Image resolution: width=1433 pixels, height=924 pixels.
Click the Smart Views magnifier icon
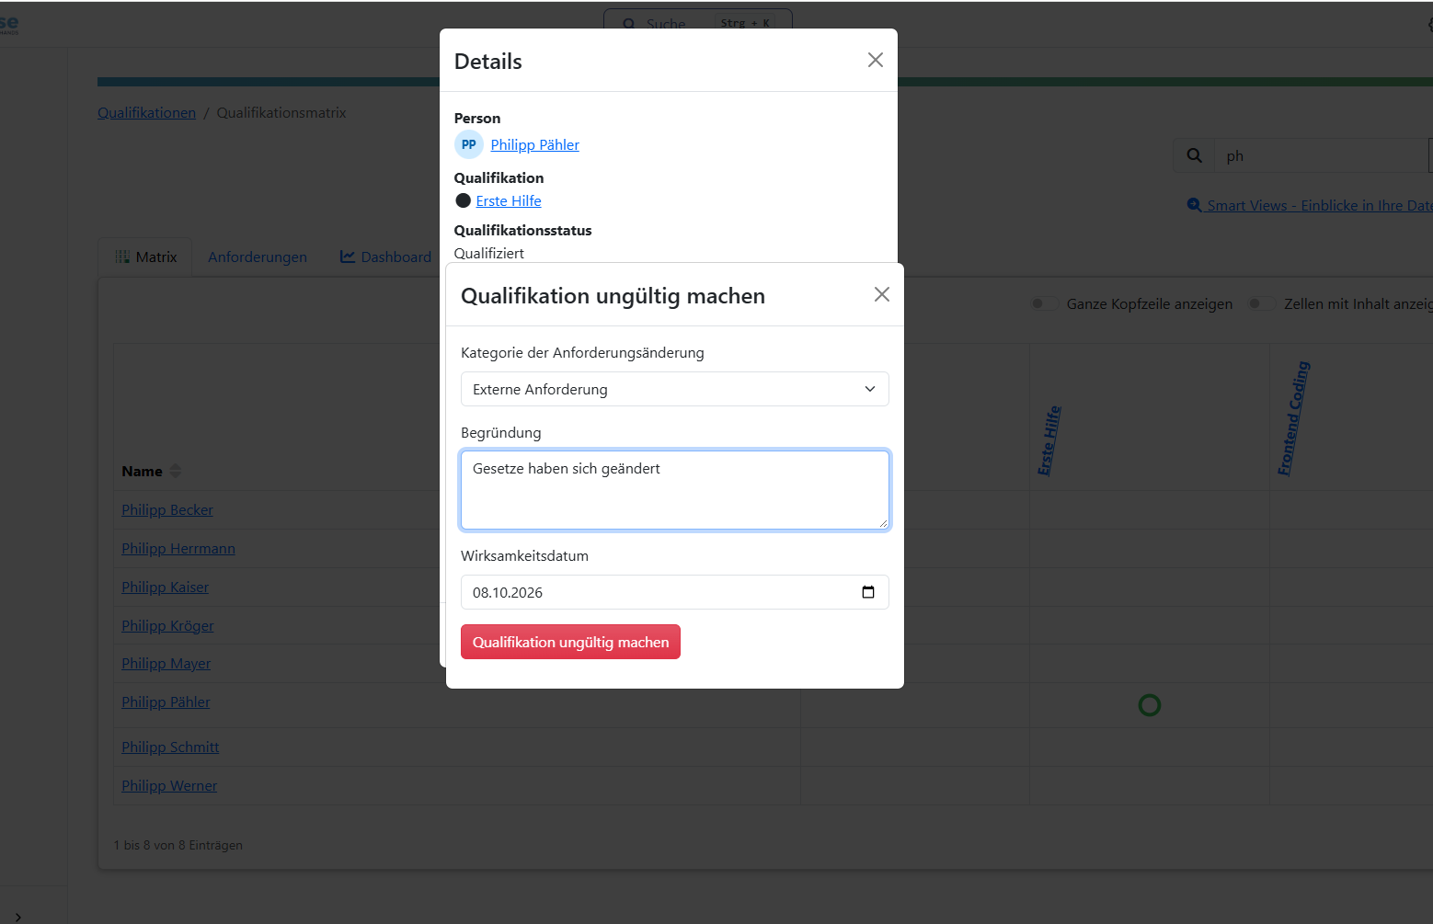(1194, 205)
